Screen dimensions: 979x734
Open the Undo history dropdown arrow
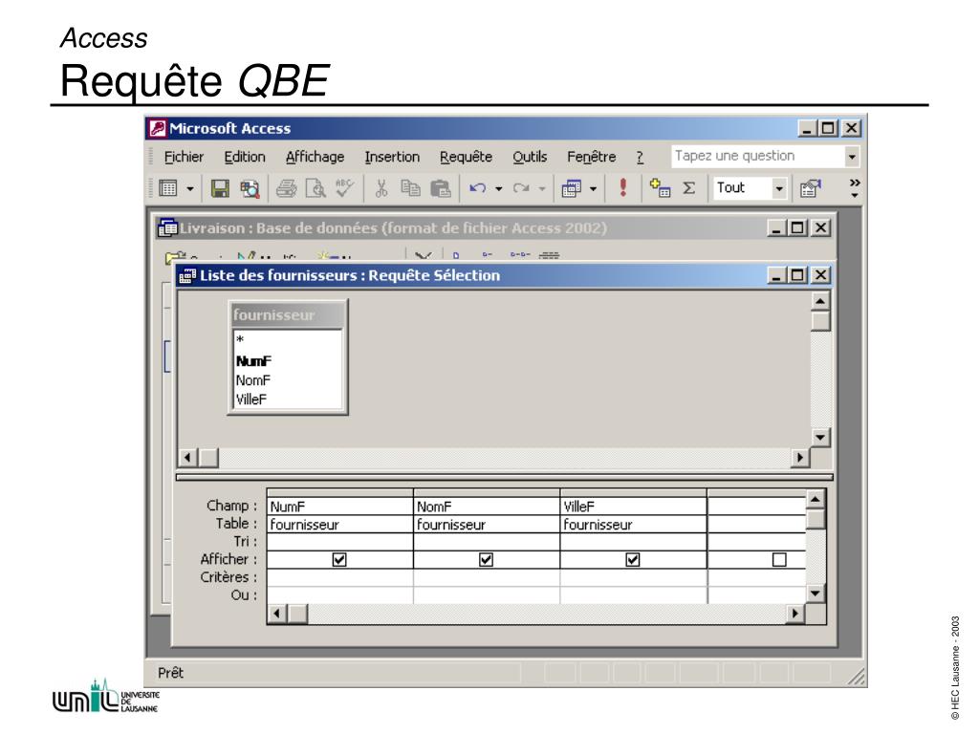498,188
